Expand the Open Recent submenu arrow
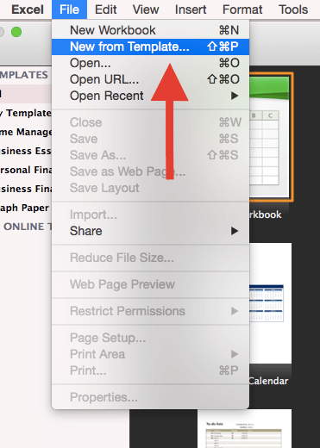The image size is (320, 448). click(235, 96)
